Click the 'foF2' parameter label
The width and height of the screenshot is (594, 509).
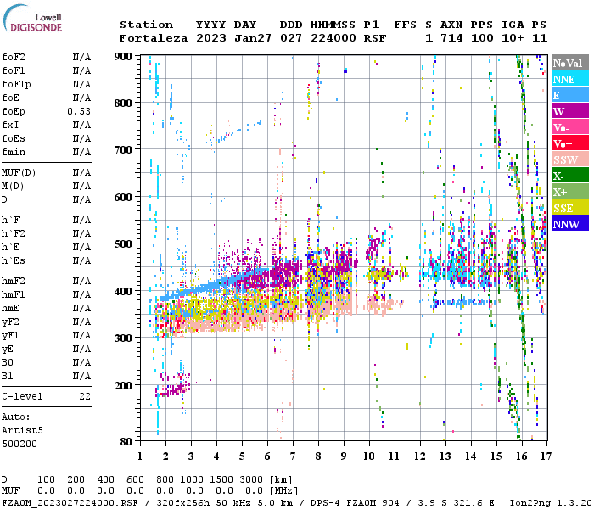pos(14,57)
